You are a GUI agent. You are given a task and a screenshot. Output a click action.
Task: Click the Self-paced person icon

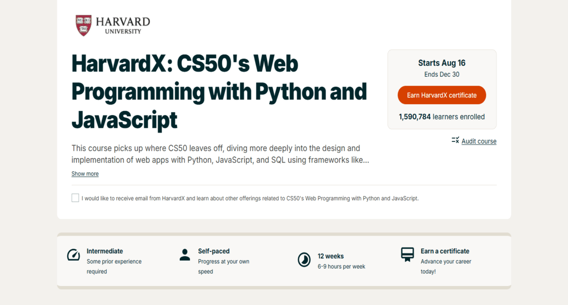click(x=185, y=255)
